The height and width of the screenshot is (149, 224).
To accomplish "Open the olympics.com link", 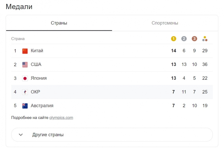I will 61,118.
